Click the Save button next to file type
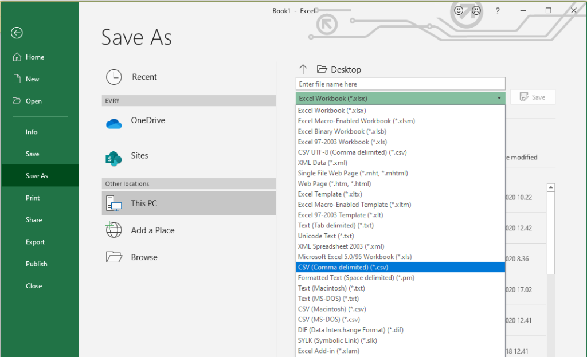 tap(533, 97)
